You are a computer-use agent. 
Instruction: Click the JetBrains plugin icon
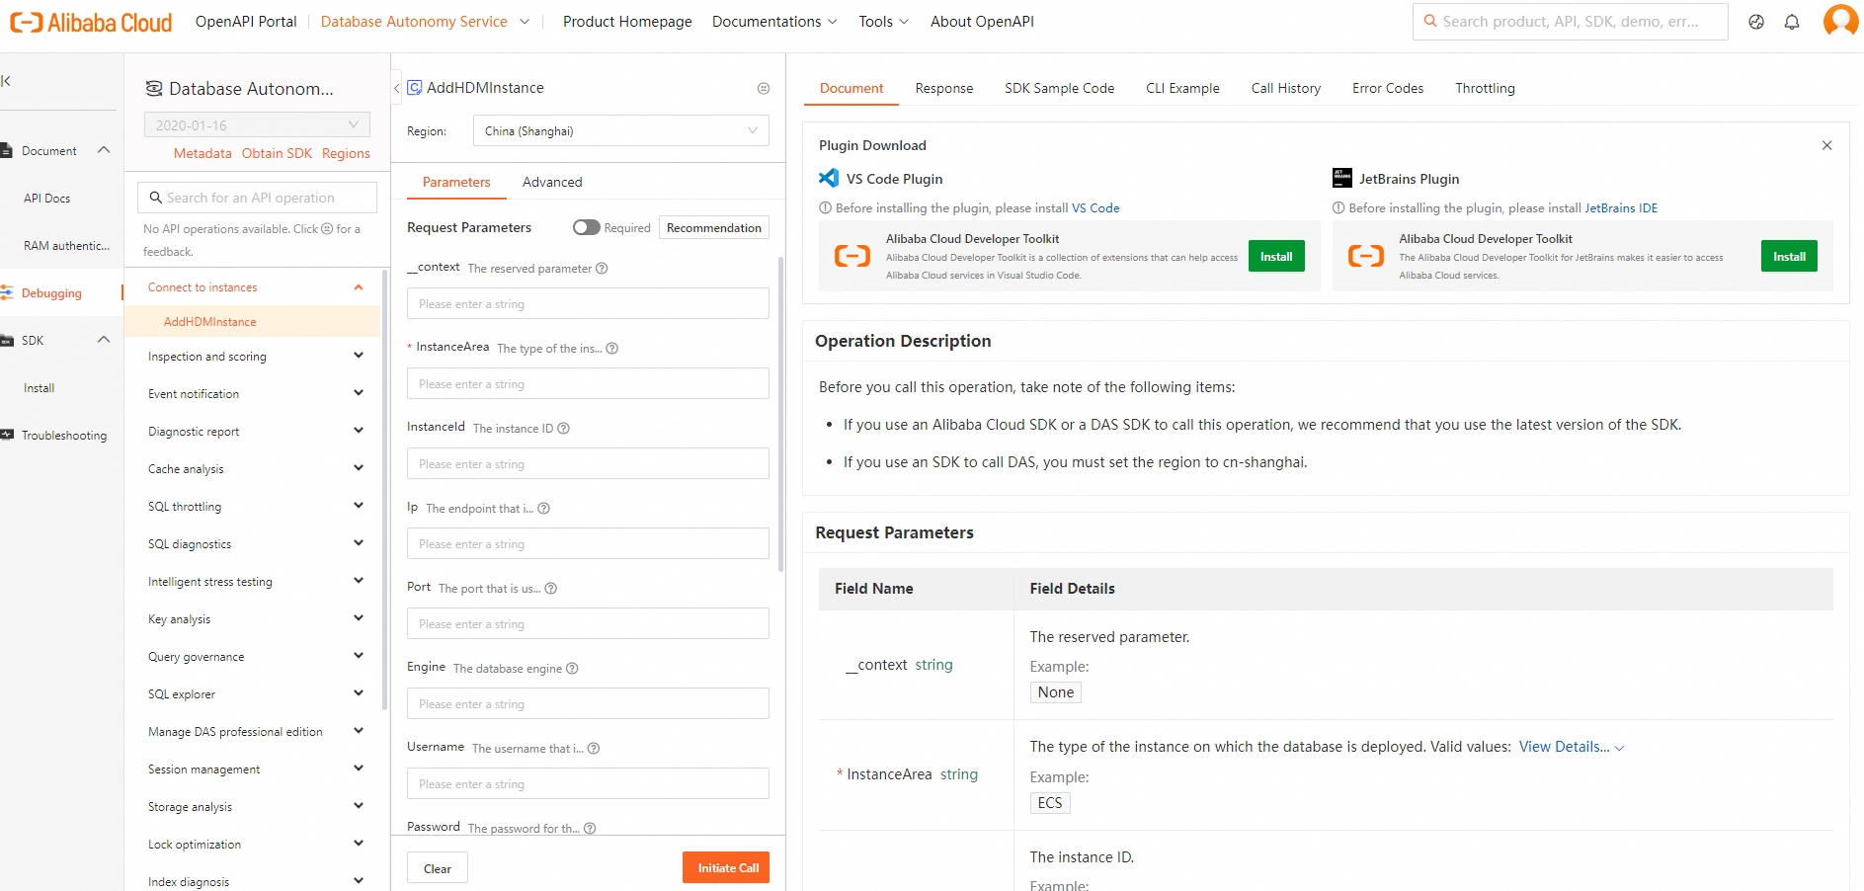tap(1342, 178)
